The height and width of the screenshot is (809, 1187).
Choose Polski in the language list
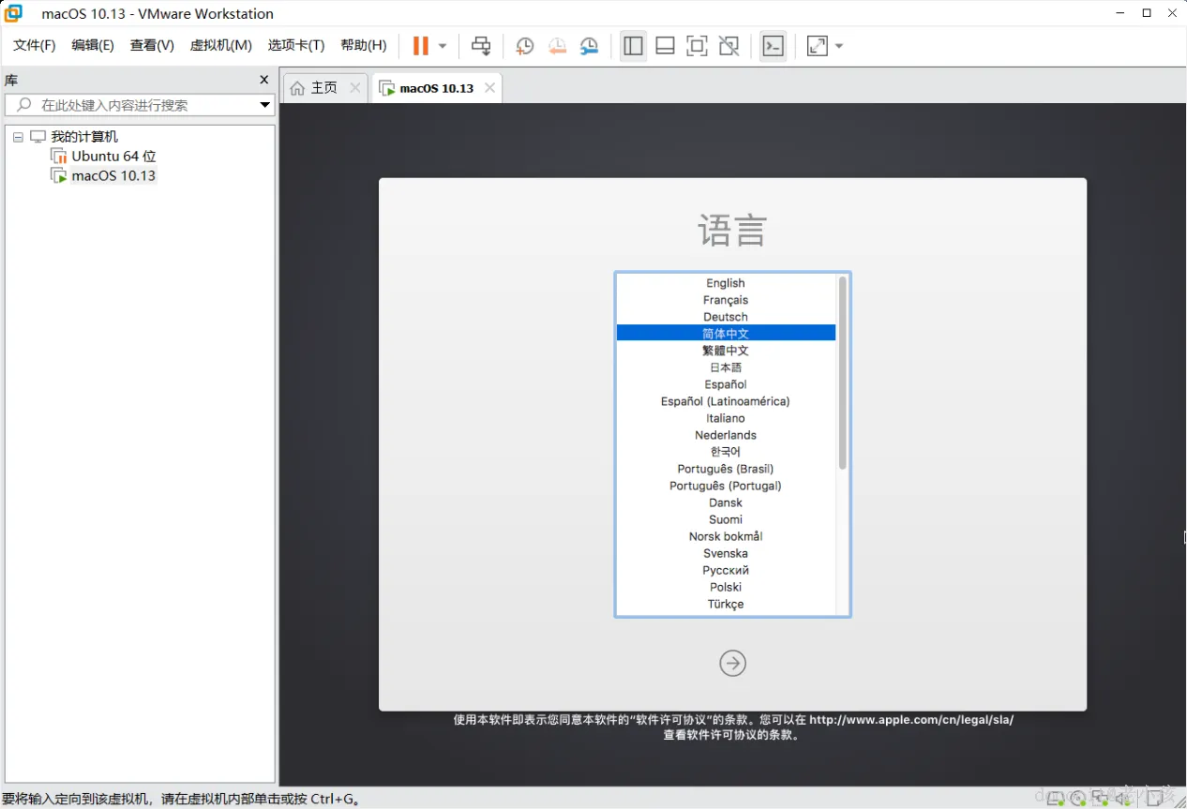(726, 587)
